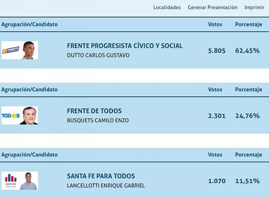Select FRENTE PROGRESISTA CÍVICO Y SOCIAL heading
Image resolution: width=269 pixels, height=198 pixels.
tap(125, 46)
